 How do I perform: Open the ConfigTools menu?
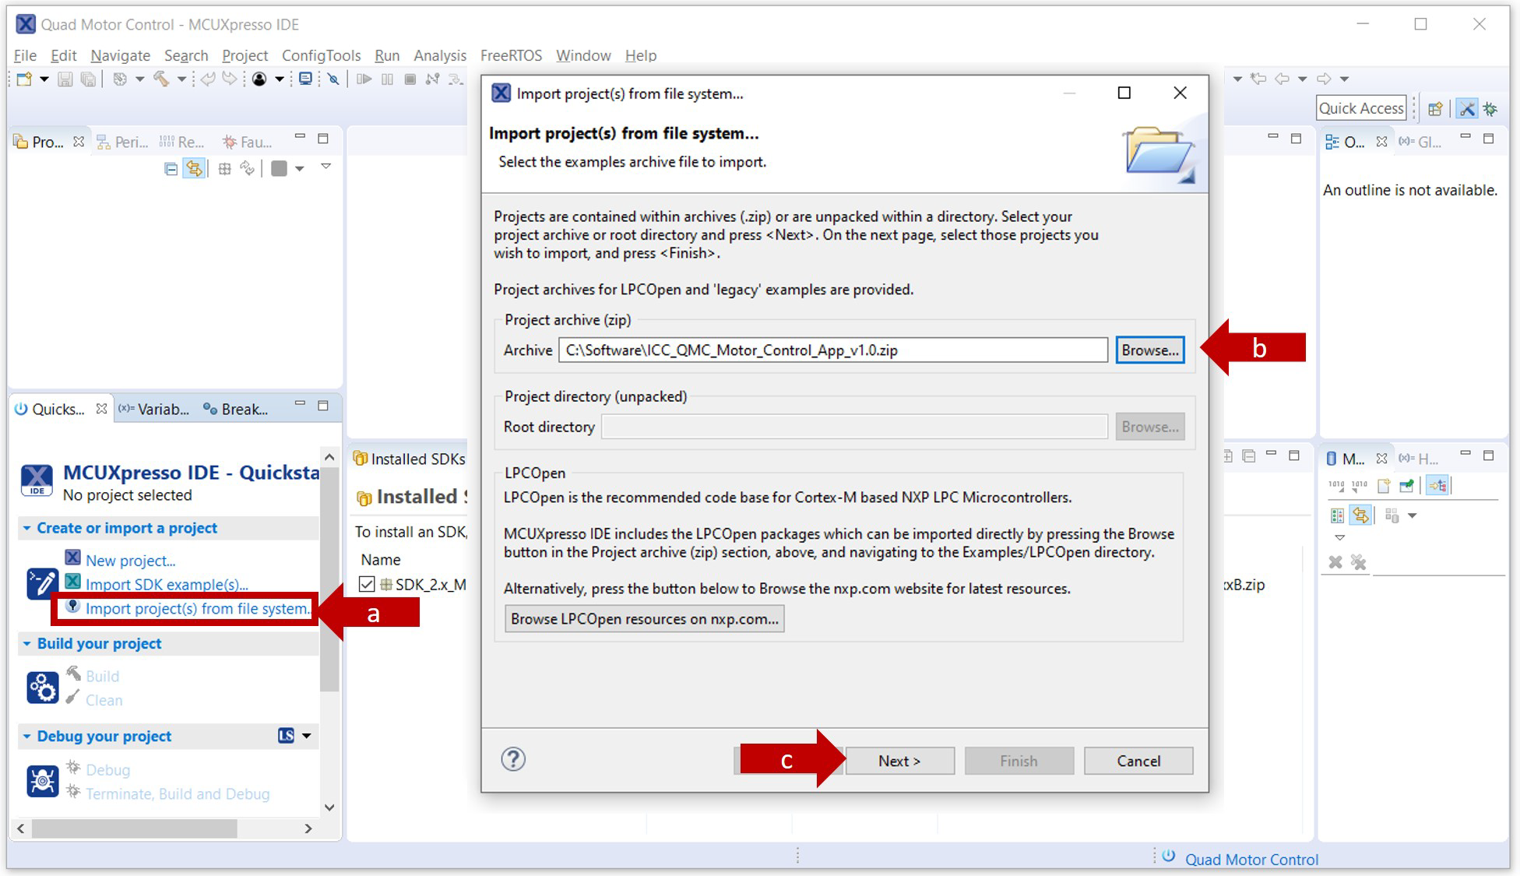pos(321,55)
